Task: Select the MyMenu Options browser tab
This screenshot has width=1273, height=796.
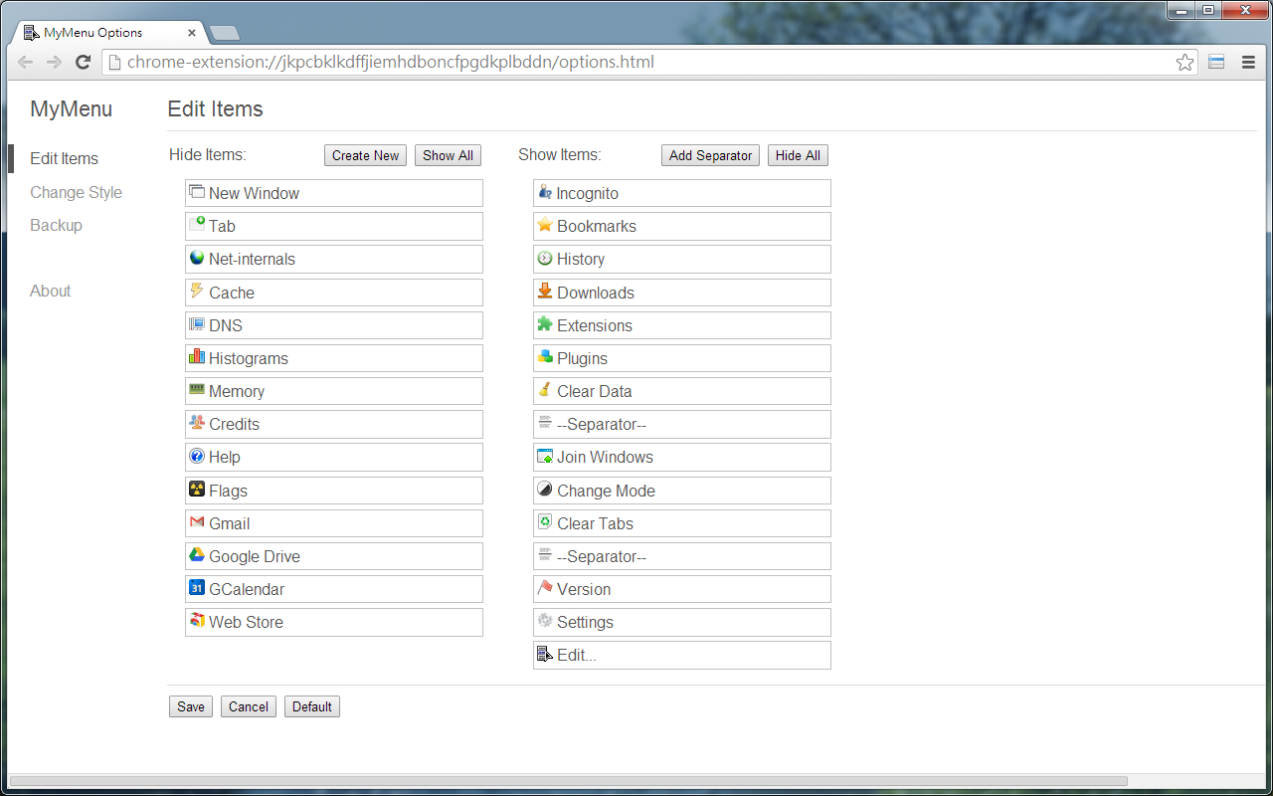Action: point(107,33)
